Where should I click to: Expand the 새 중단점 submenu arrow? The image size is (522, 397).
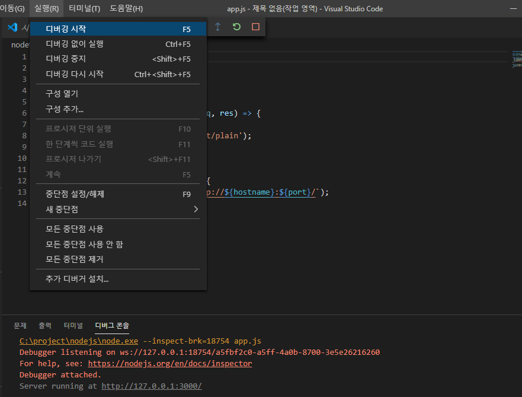tap(196, 209)
